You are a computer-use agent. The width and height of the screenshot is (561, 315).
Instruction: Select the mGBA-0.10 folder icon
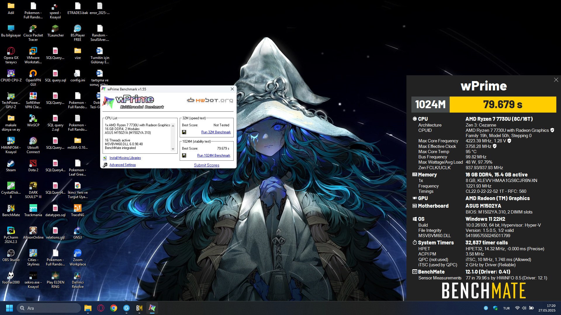coord(77,143)
